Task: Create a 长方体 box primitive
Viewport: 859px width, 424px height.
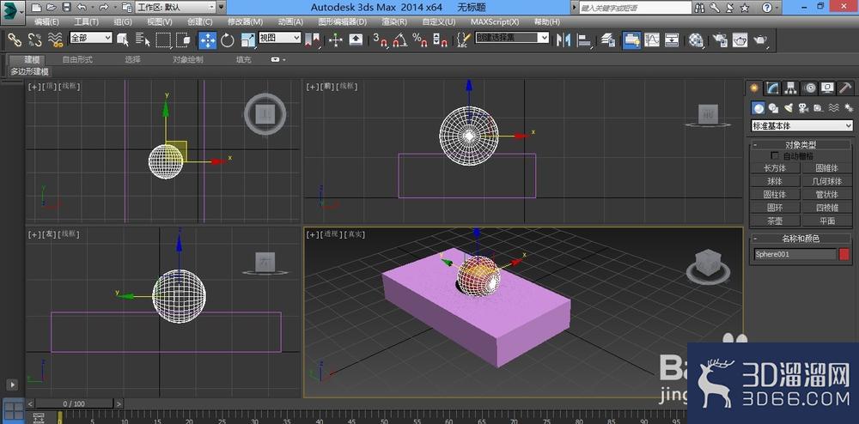Action: click(x=775, y=168)
